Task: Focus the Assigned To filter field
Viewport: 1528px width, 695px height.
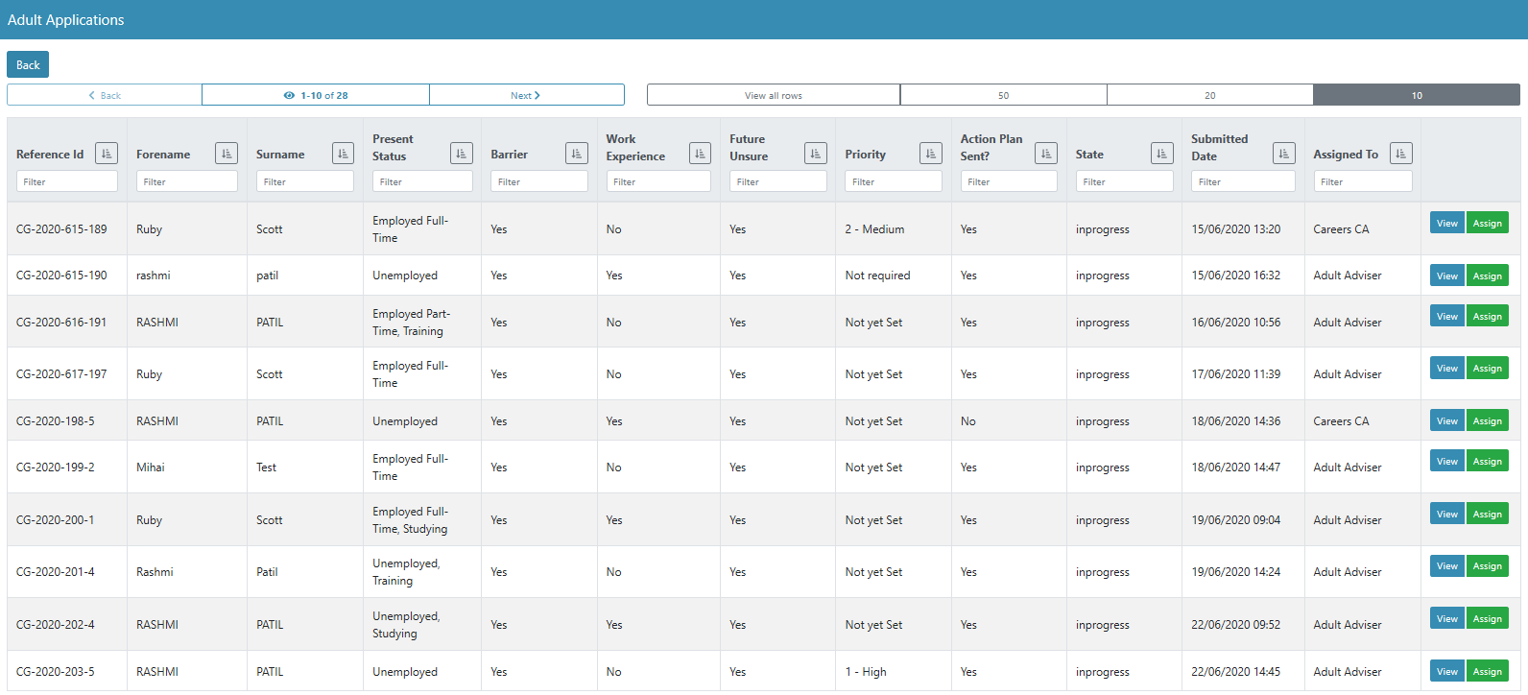Action: click(x=1363, y=180)
